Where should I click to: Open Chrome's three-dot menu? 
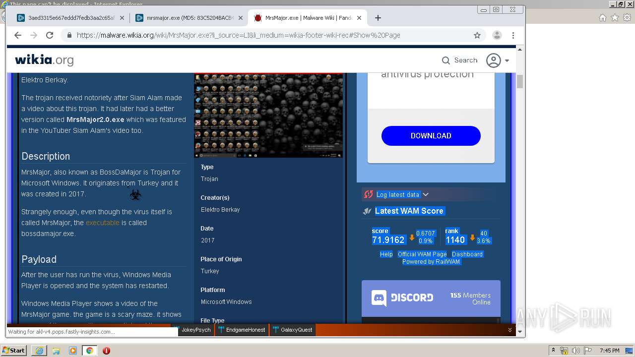[x=513, y=35]
